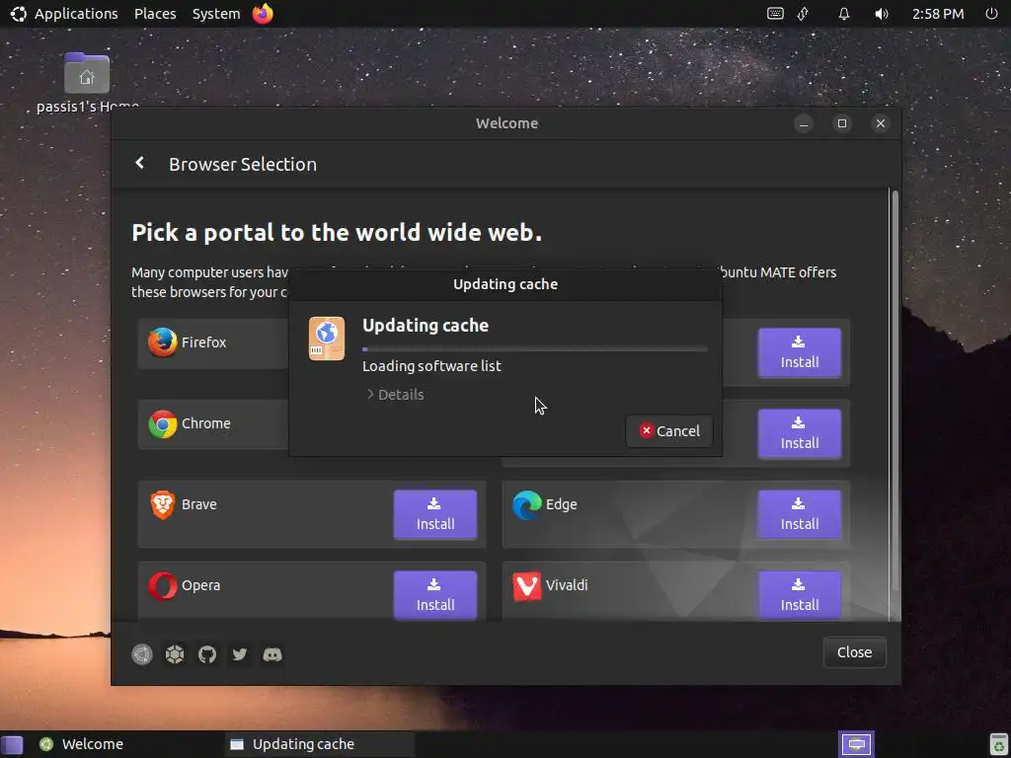1011x758 pixels.
Task: Close the Welcome window via Close button
Action: pyautogui.click(x=854, y=652)
